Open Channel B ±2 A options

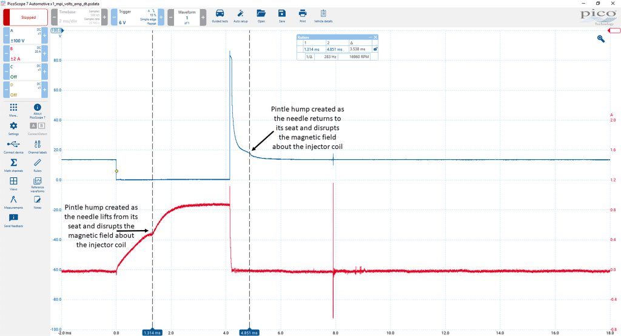coord(25,53)
